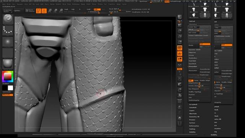This screenshot has width=245, height=138.
Task: Select the Edit mode icon
Action: [x=38, y=11]
